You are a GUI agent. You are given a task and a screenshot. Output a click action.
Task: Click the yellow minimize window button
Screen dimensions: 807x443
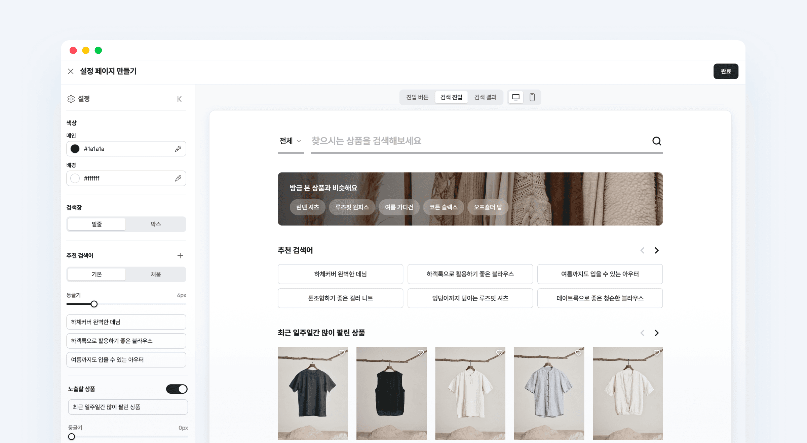[86, 50]
